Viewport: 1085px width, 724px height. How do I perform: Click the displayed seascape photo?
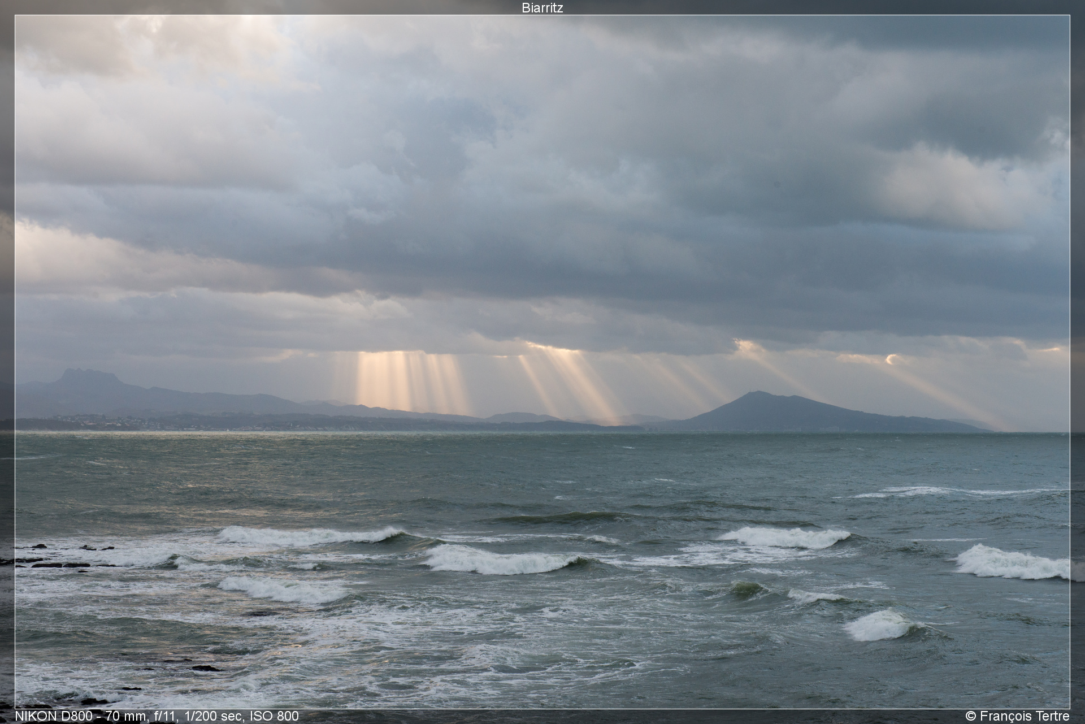(x=542, y=362)
